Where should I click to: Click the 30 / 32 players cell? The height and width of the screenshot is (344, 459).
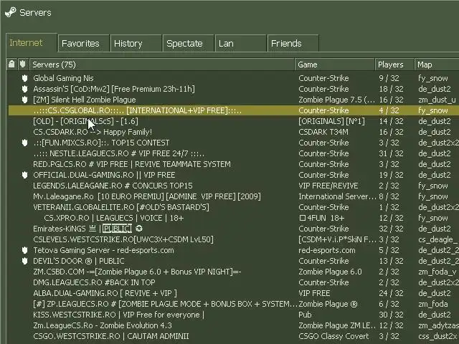(391, 315)
